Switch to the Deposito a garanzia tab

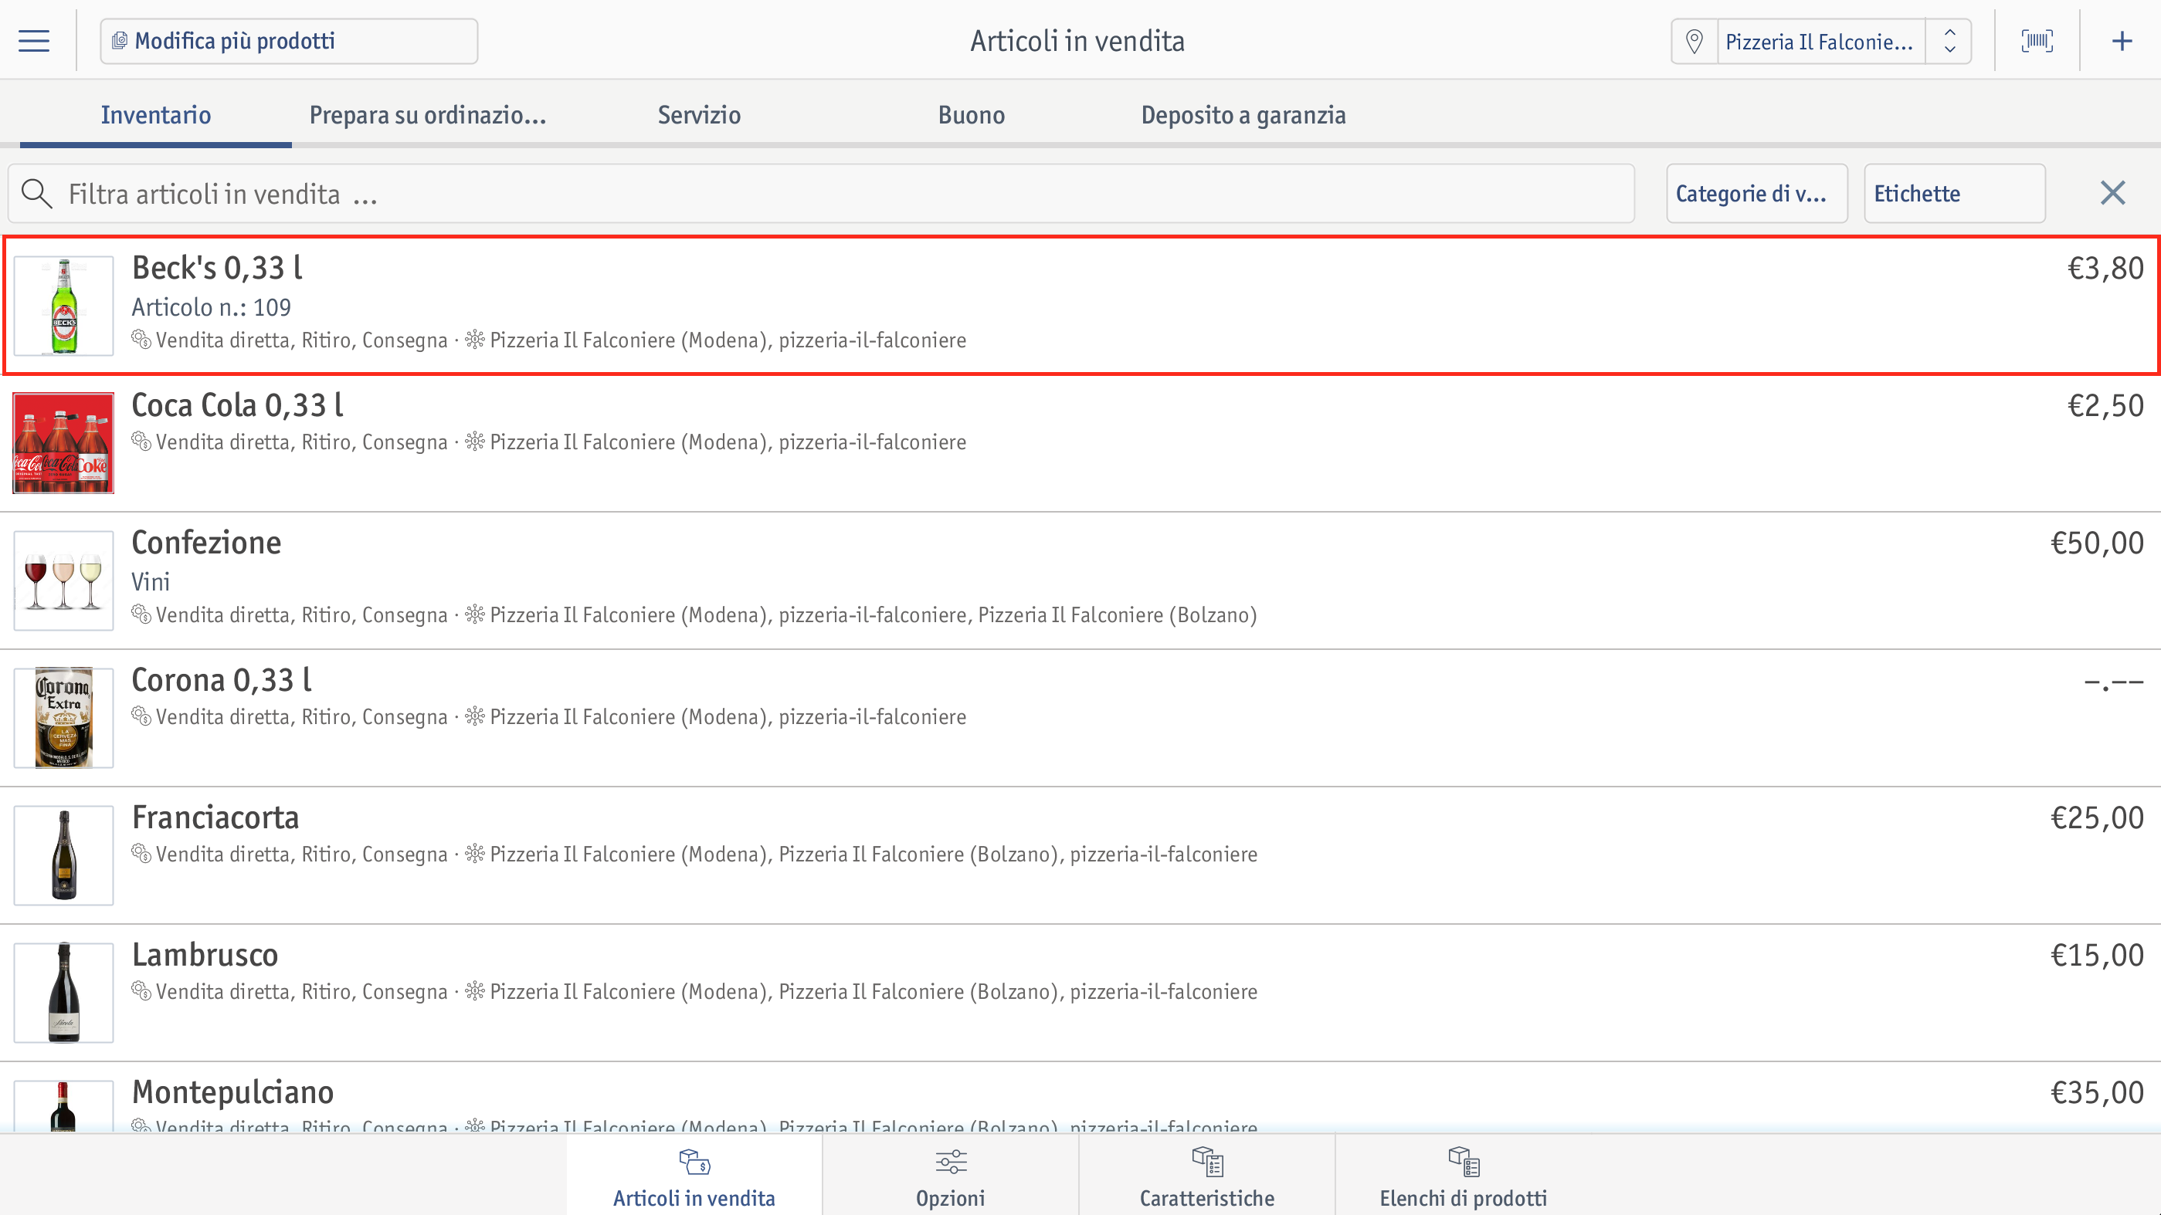click(1243, 115)
